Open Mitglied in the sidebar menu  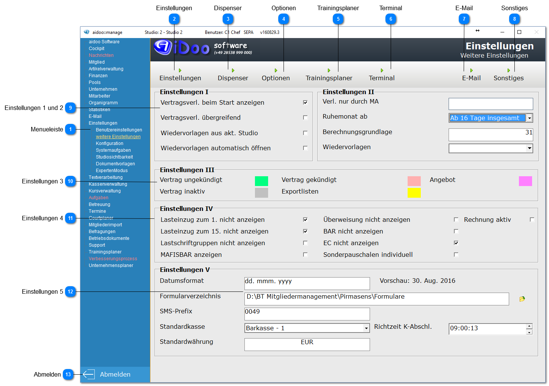coord(97,62)
